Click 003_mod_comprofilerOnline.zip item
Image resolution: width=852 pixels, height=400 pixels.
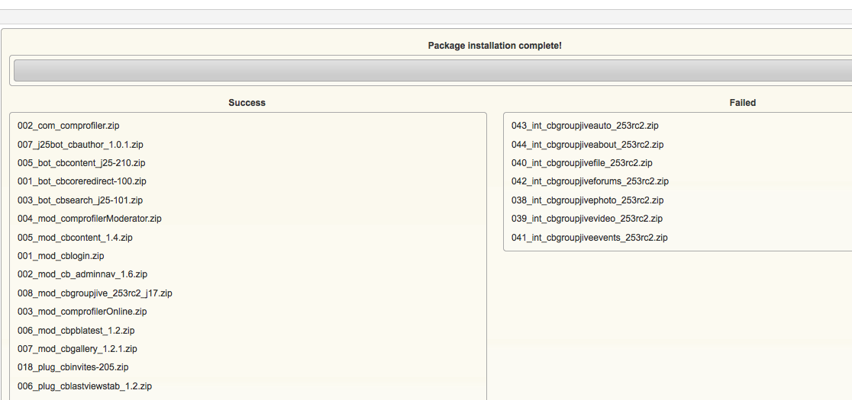(x=82, y=312)
